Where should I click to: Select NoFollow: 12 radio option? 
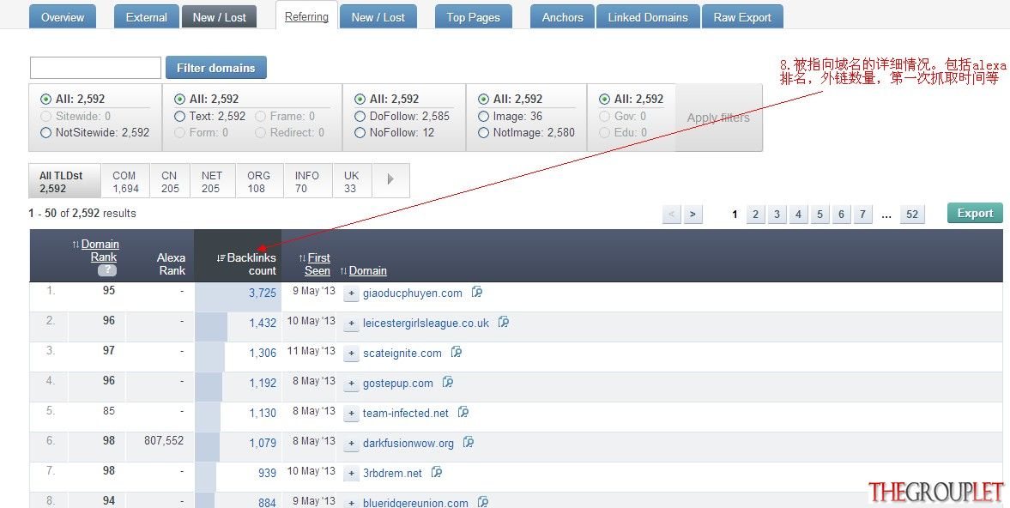point(360,133)
